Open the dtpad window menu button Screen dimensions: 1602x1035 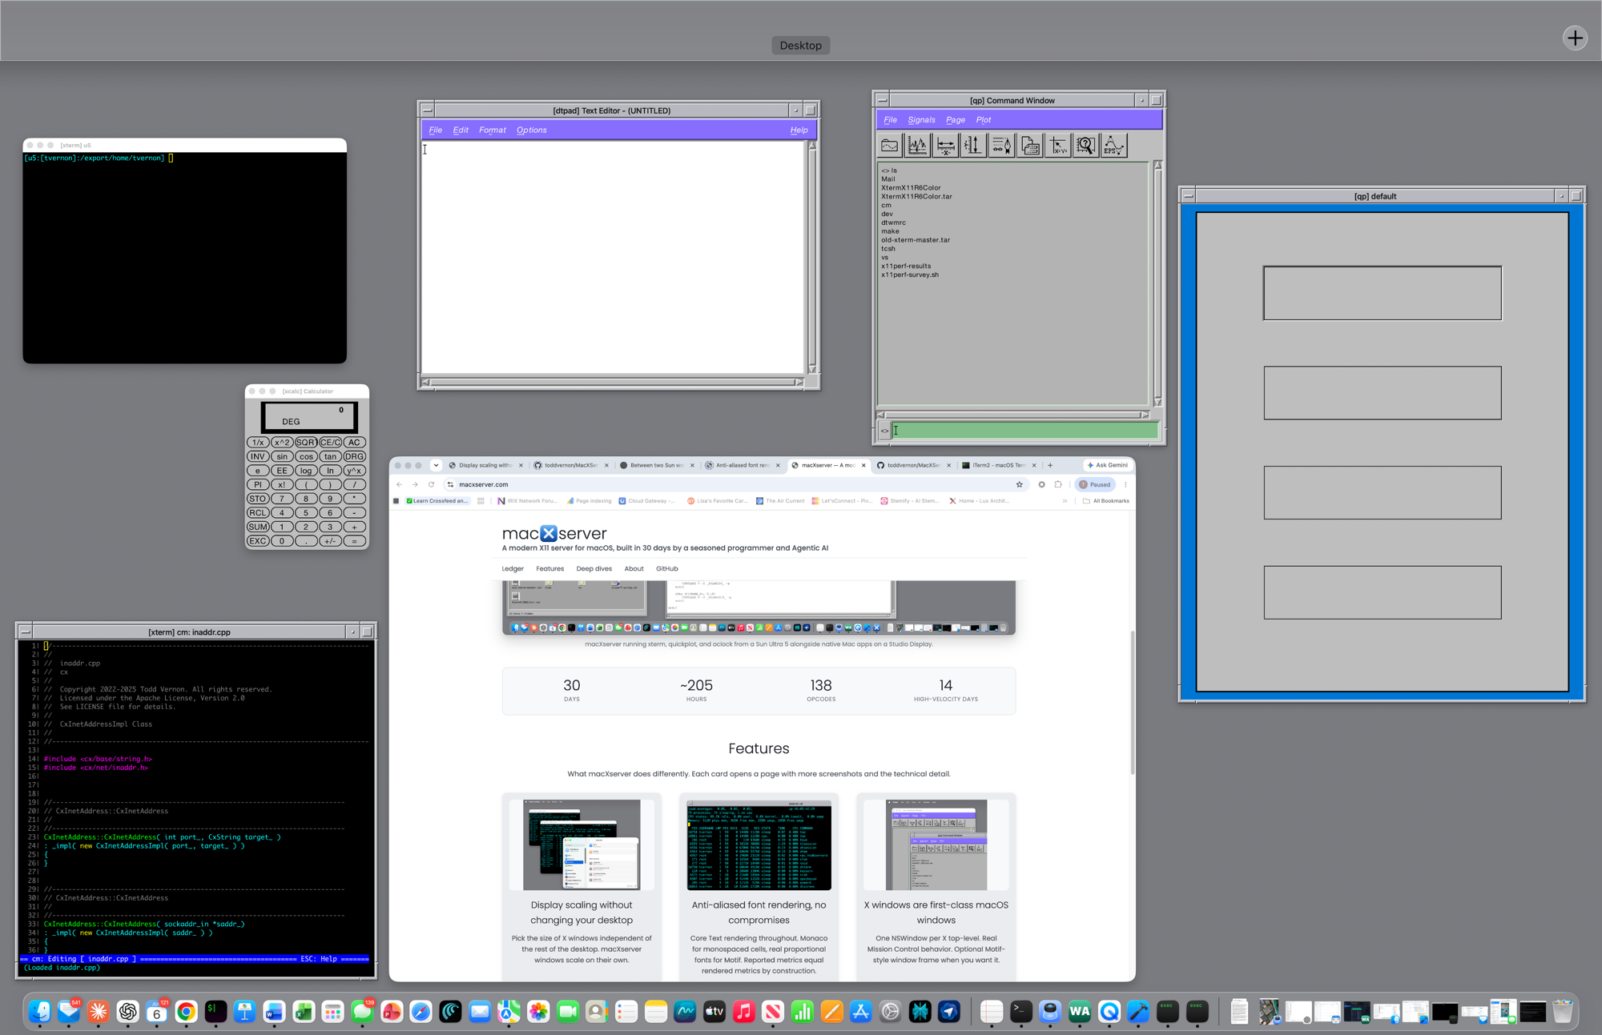(427, 110)
